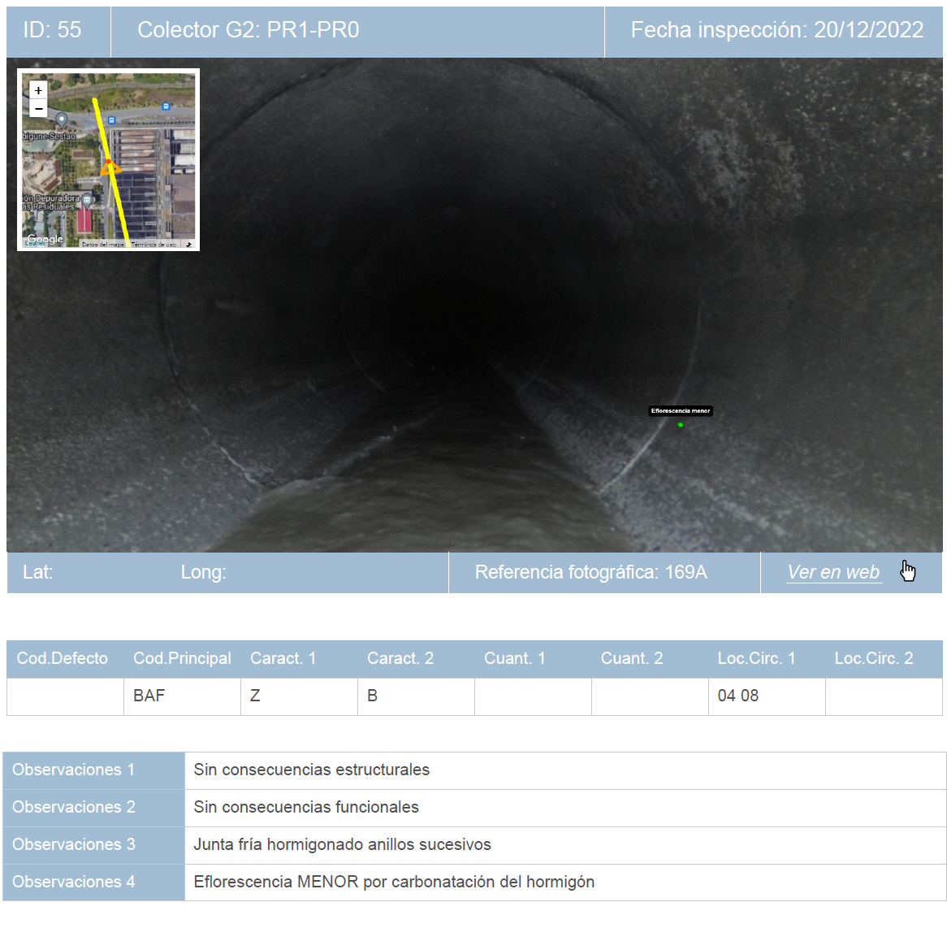Select 'Junta fría hormigonado anillos sucesivos' text
The width and height of the screenshot is (947, 928).
tap(343, 844)
